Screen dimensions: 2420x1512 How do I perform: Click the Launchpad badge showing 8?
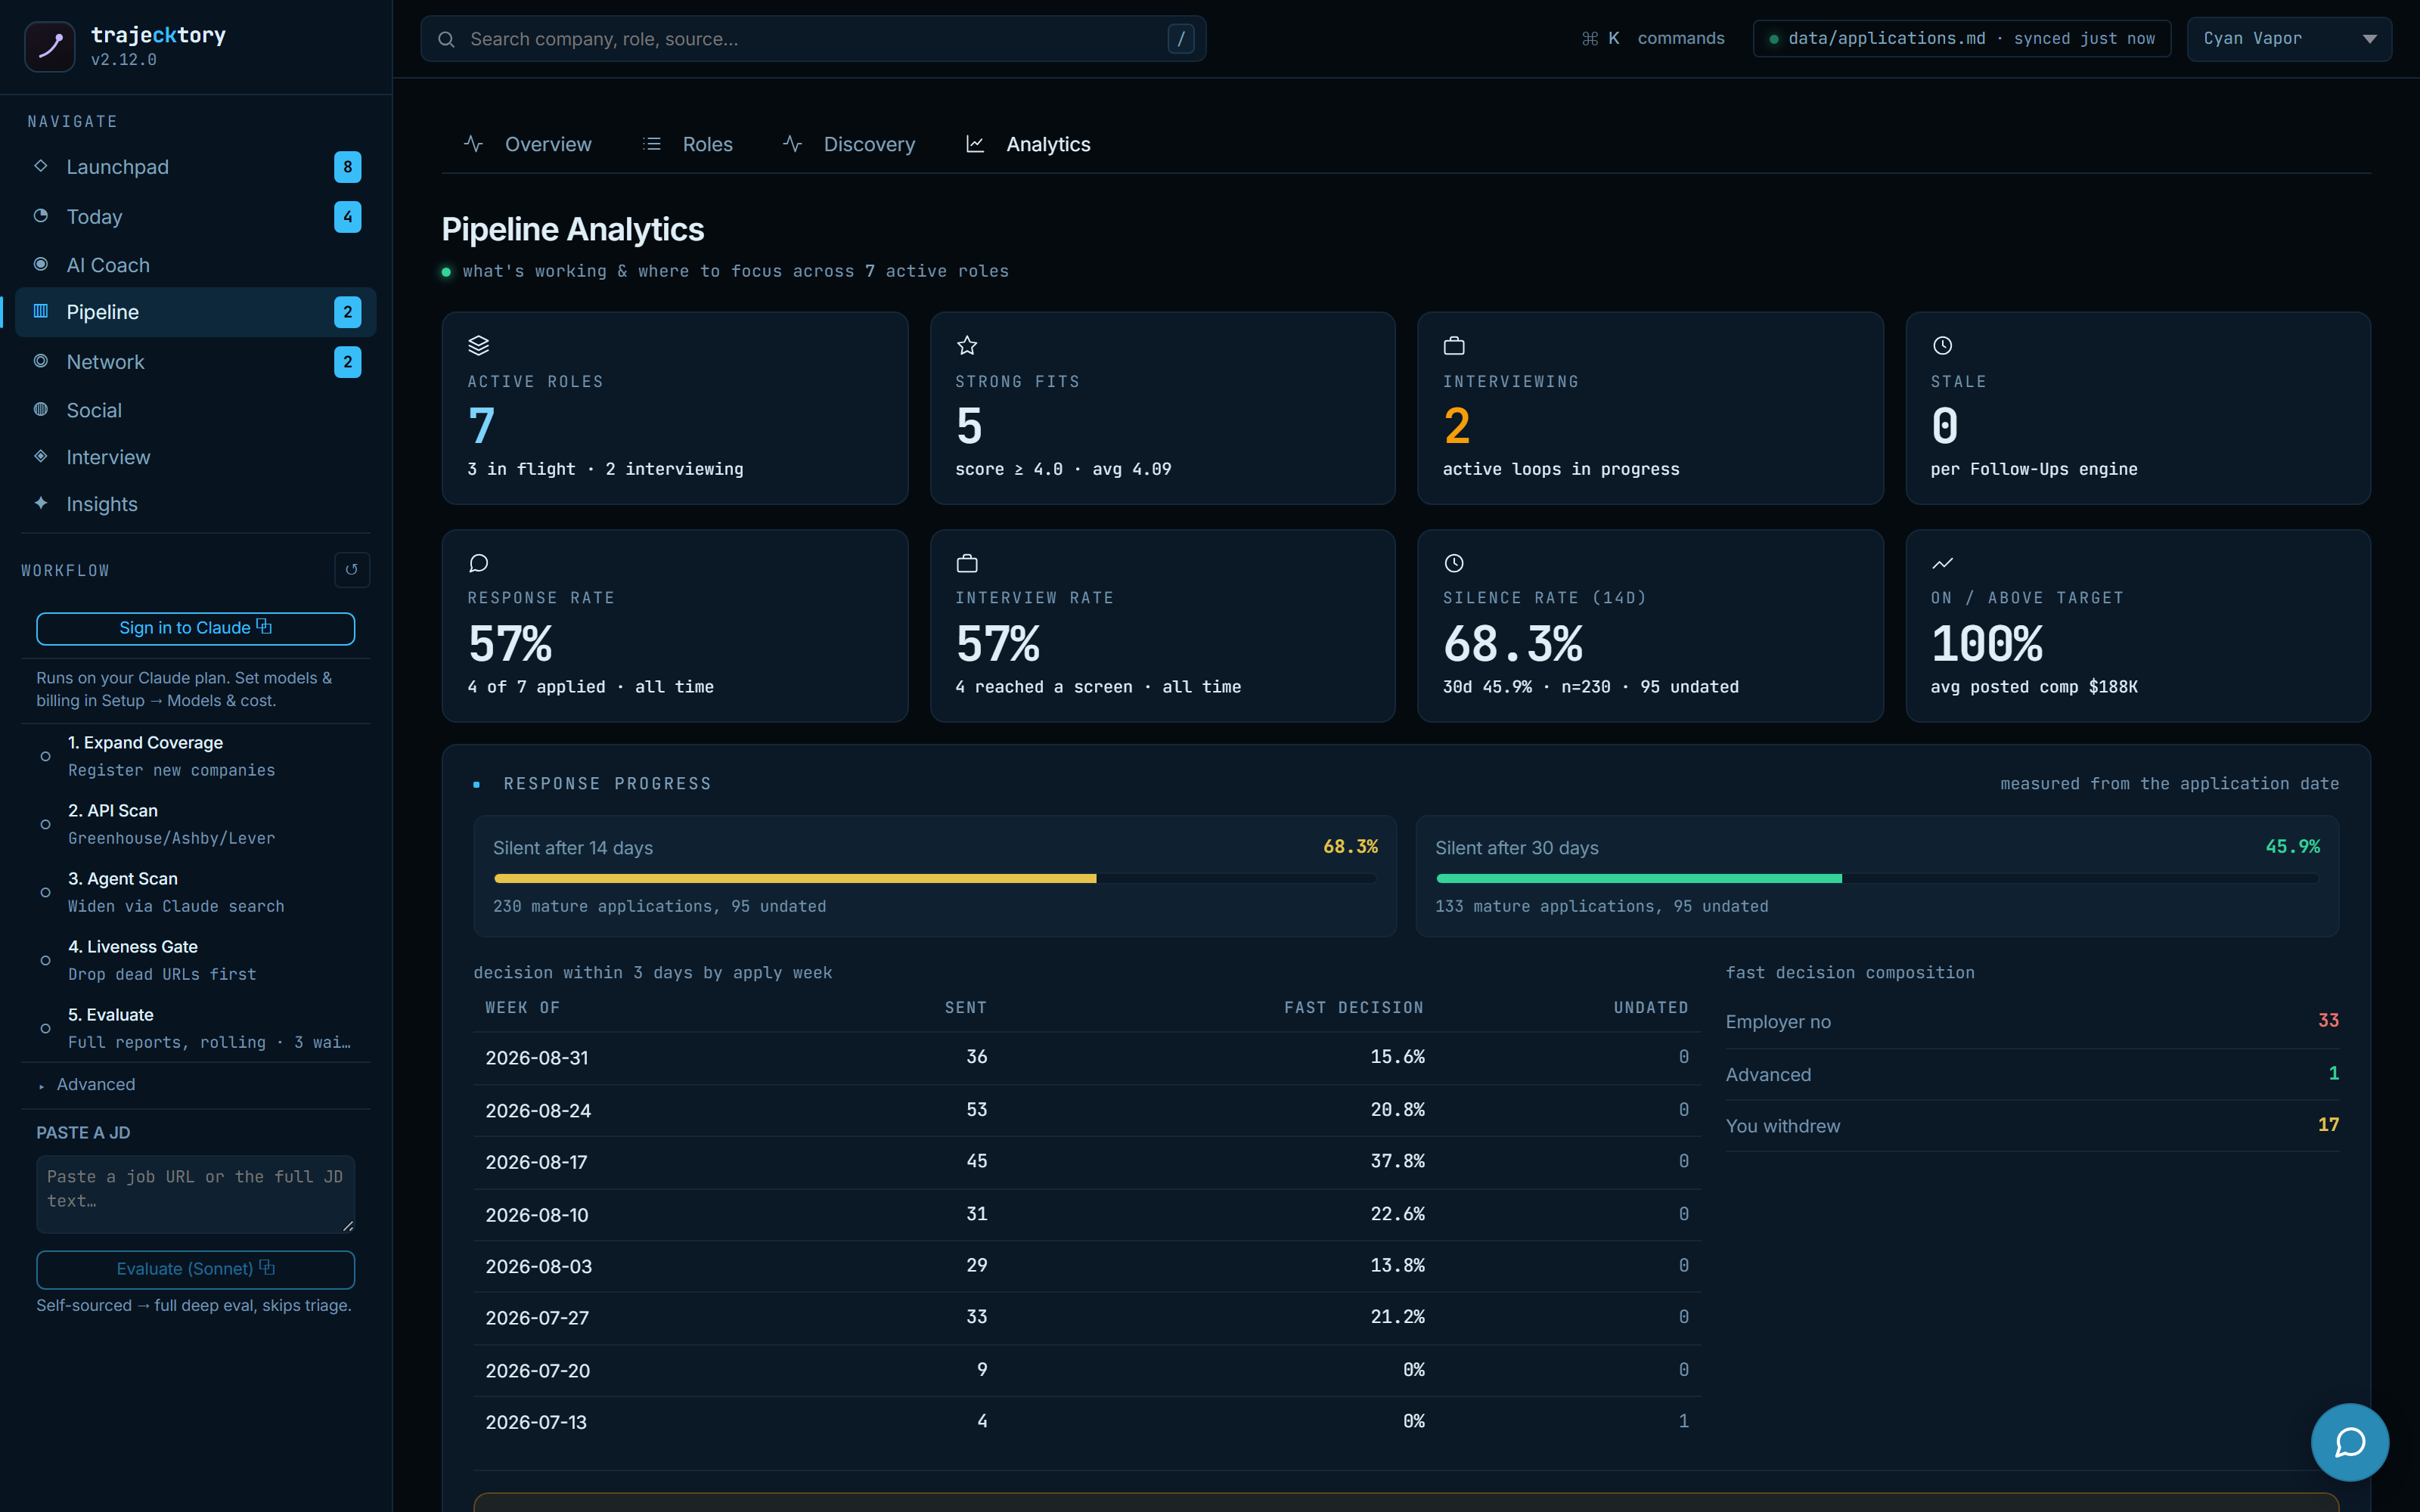pos(347,167)
